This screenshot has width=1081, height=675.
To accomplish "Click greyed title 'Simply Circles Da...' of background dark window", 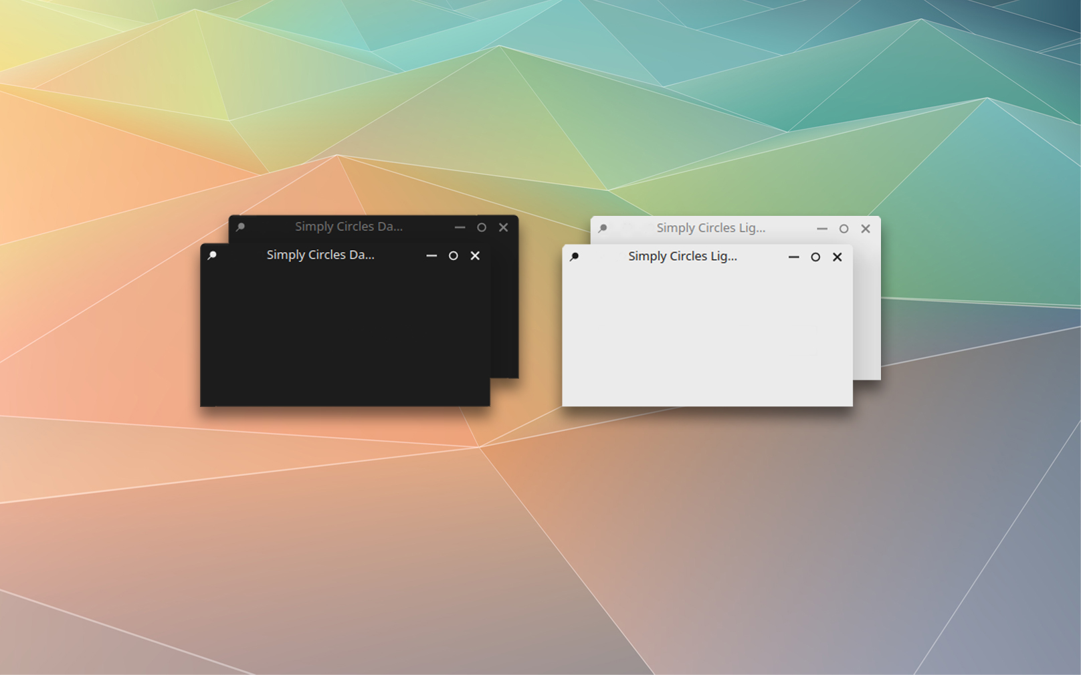I will (349, 227).
